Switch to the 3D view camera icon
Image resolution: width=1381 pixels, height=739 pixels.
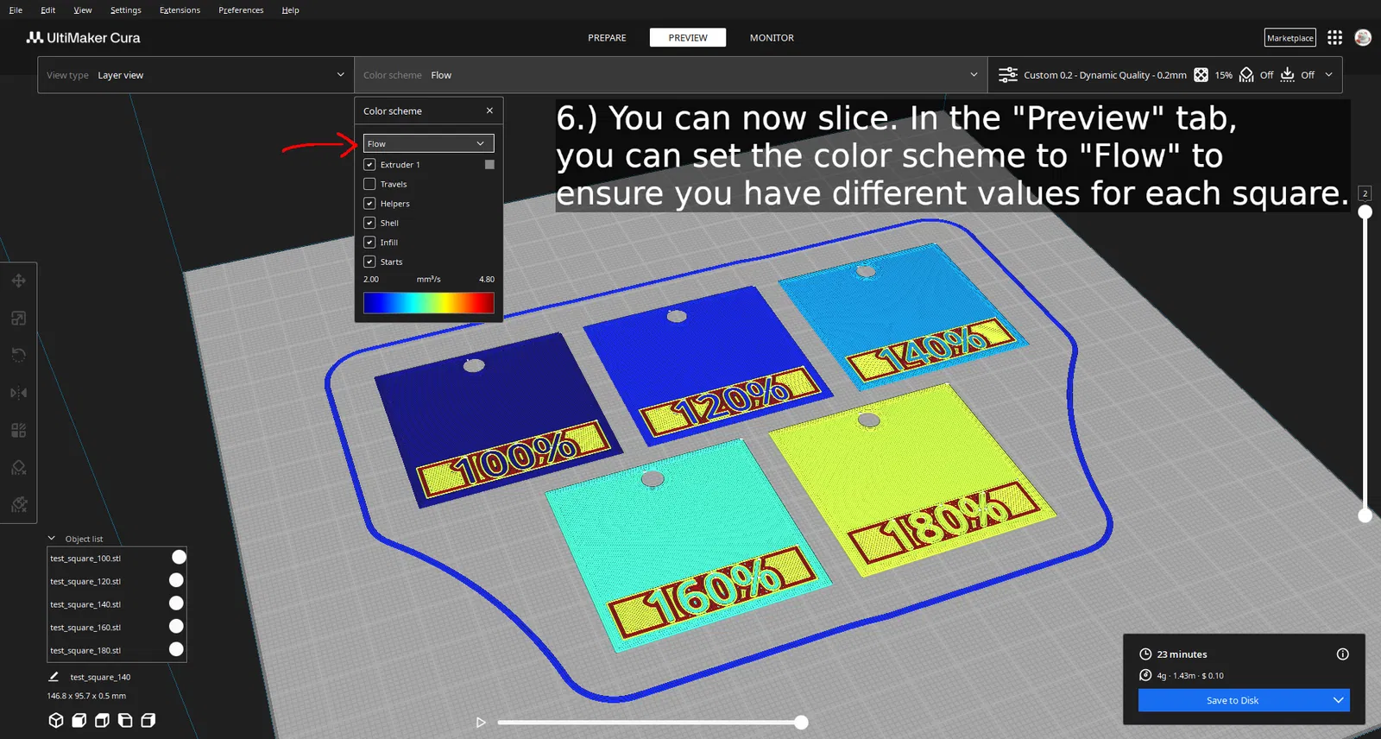tap(56, 720)
